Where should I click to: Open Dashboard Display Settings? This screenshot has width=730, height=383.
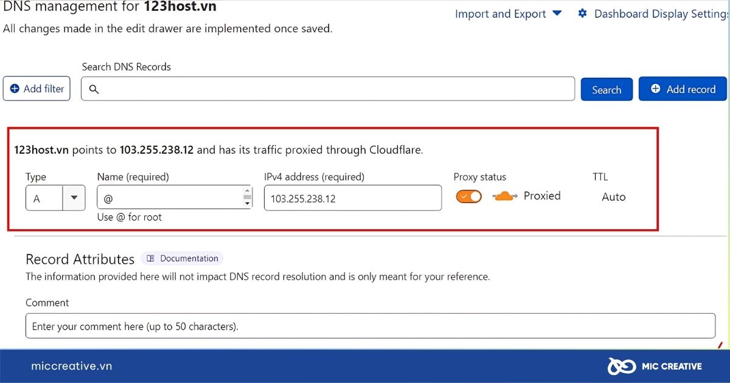[x=654, y=13]
